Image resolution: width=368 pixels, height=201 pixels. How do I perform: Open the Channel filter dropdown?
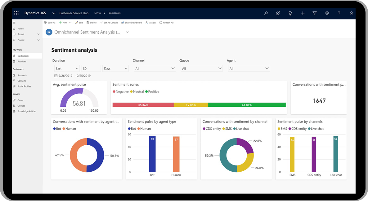pyautogui.click(x=155, y=68)
